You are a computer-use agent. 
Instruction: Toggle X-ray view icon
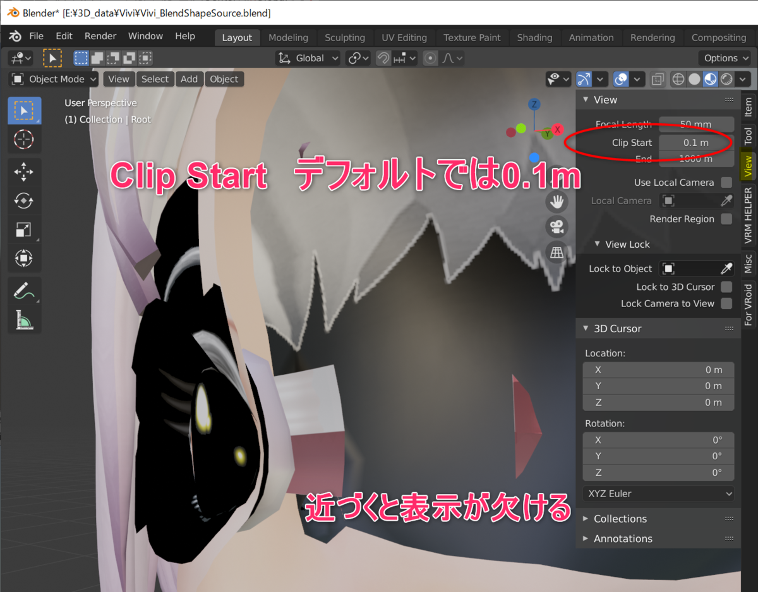(658, 80)
